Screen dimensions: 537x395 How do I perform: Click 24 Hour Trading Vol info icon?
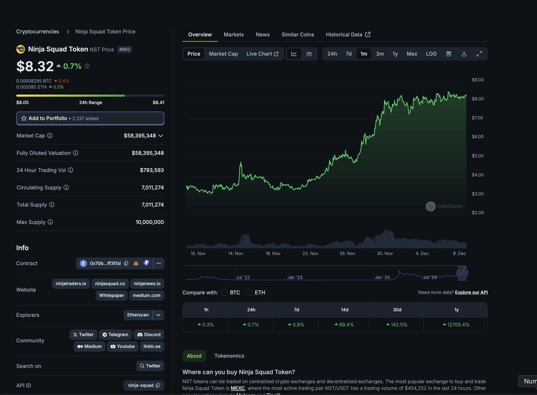tap(71, 170)
